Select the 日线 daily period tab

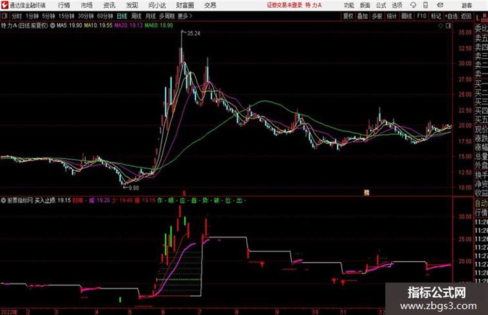coord(122,16)
